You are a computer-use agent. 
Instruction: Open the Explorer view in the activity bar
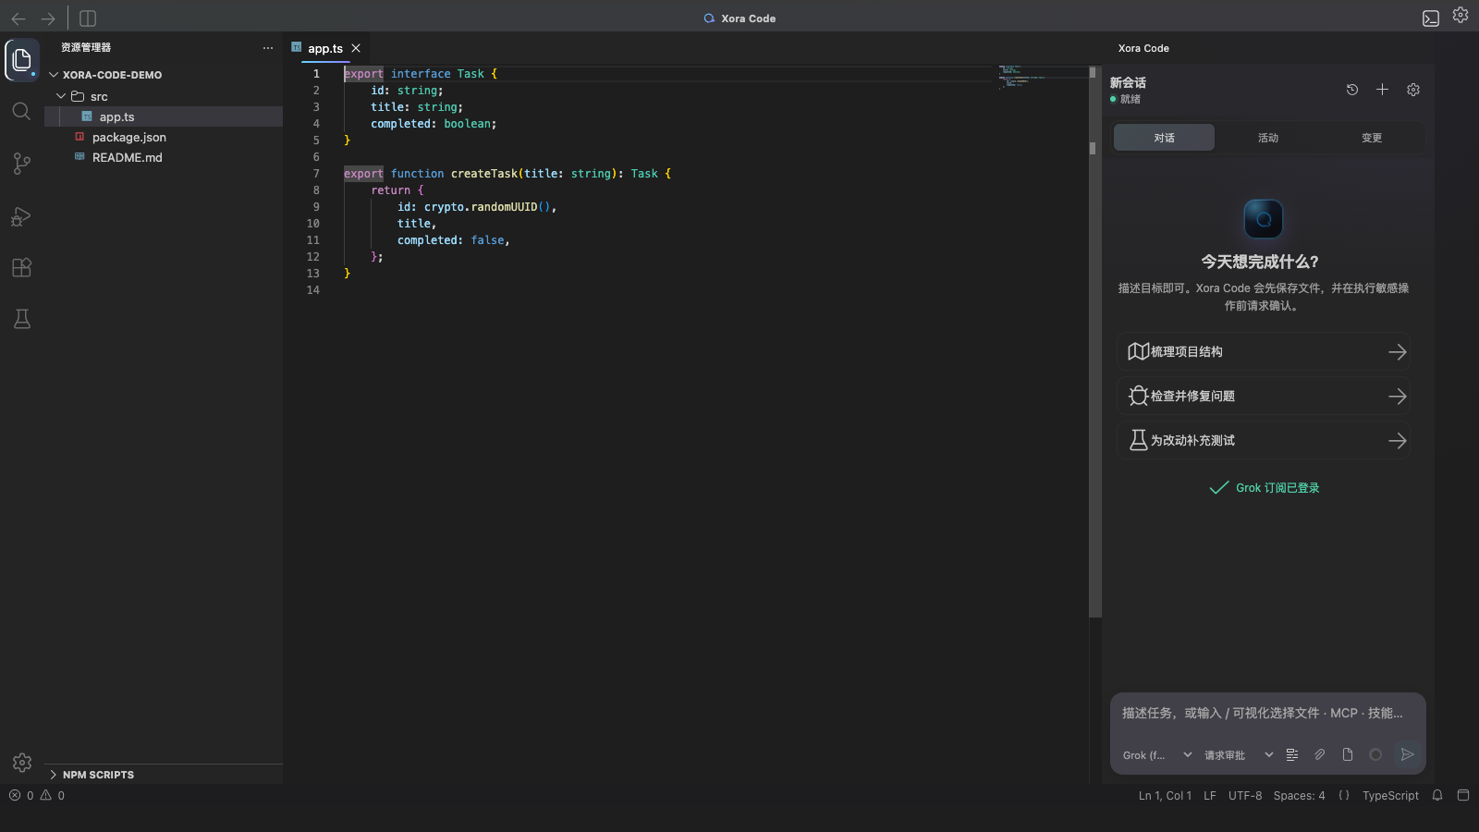pos(22,60)
